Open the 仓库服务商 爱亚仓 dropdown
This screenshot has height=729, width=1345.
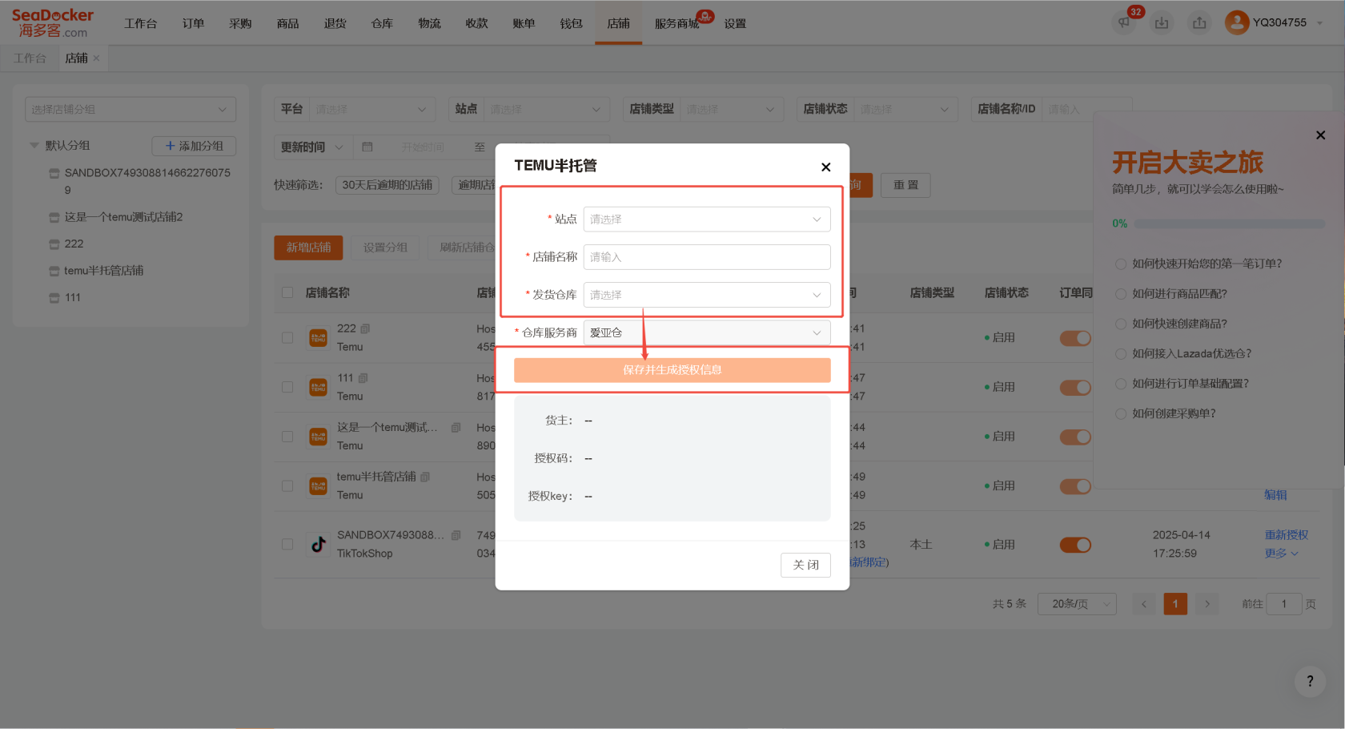point(707,332)
